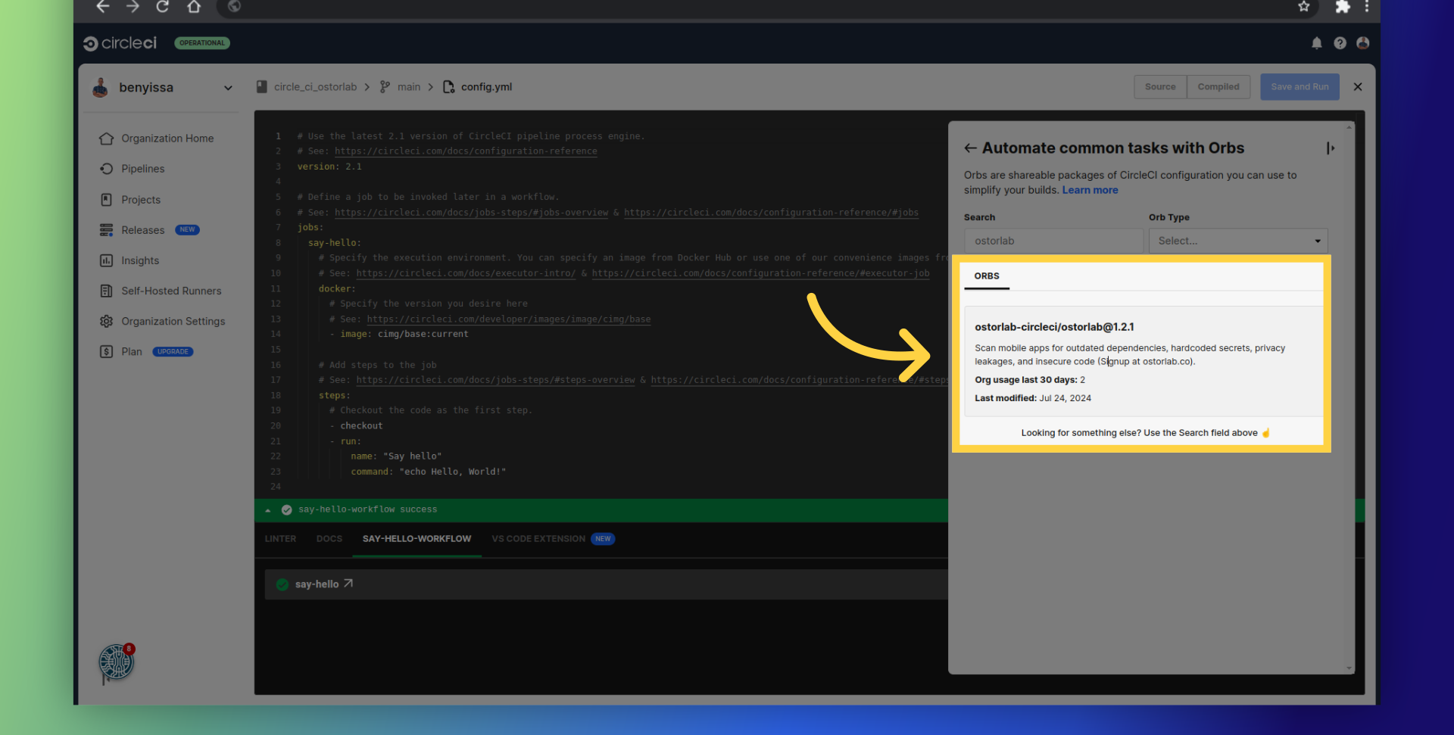
Task: Toggle to Source config view
Action: coord(1159,87)
